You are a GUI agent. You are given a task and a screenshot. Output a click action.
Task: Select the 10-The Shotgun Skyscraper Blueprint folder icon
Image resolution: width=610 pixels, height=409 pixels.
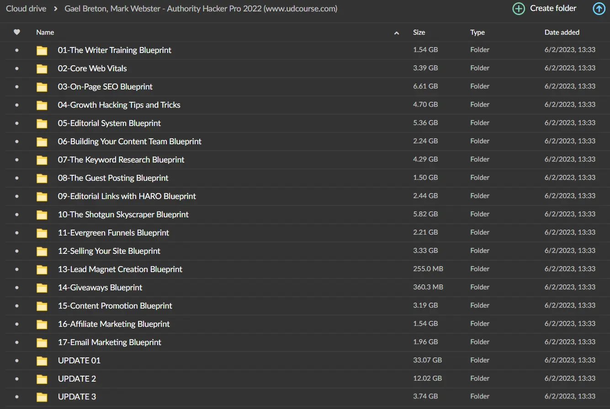click(x=42, y=215)
